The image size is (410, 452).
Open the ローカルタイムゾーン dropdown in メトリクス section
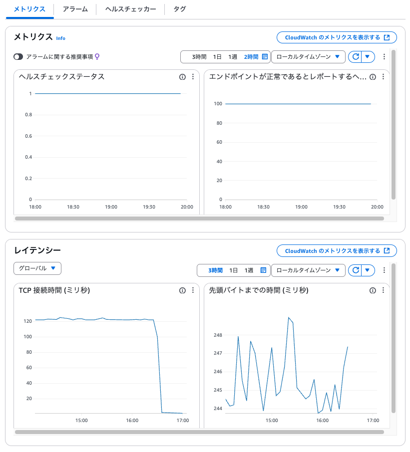[x=308, y=56]
